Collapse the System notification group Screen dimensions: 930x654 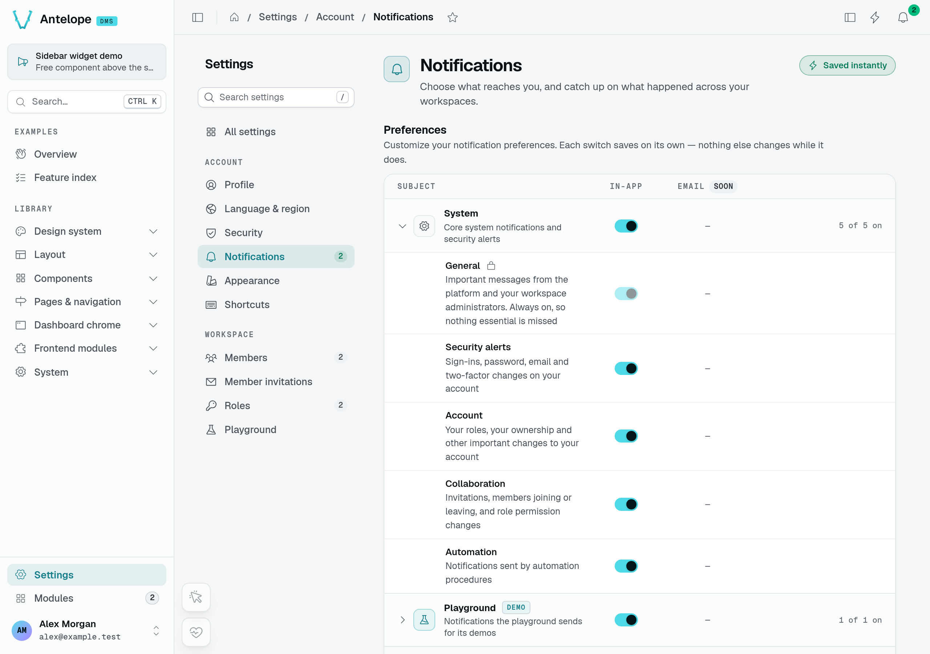click(x=402, y=226)
